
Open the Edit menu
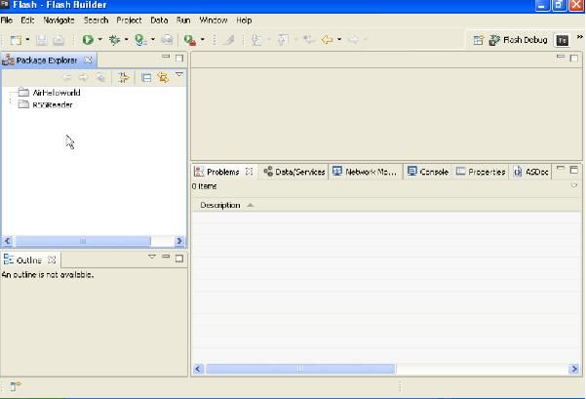point(27,20)
